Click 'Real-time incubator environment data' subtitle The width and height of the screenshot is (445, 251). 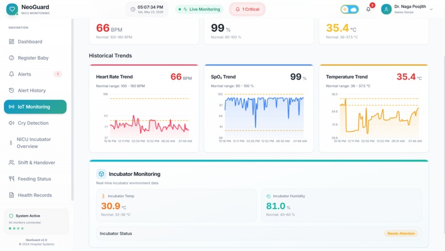127,183
